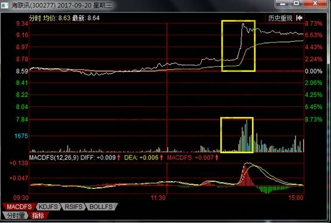
Task: Select the 指标 tab at bottom
Action: (38, 215)
